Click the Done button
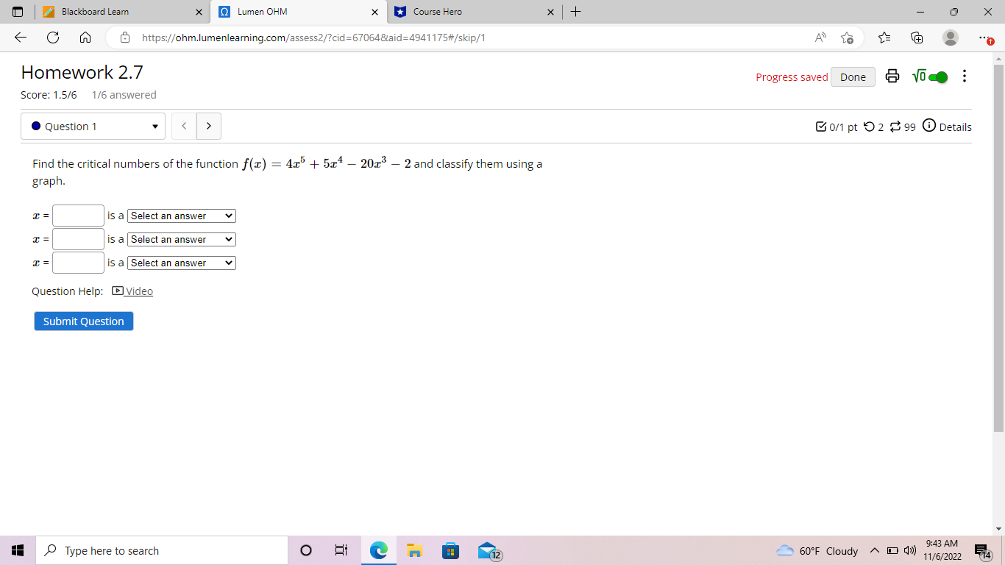This screenshot has width=1005, height=565. tap(853, 77)
